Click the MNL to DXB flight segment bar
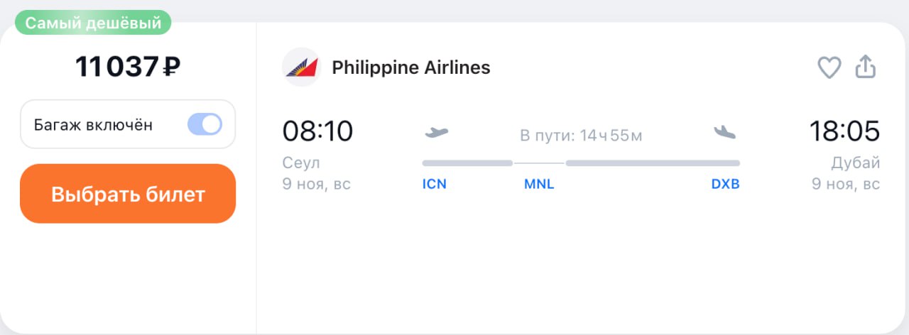Viewport: 909px width, 335px height. [653, 163]
